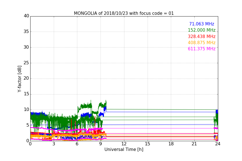Click the y-axis tick label '40'
The image size is (242, 161).
click(x=26, y=16)
